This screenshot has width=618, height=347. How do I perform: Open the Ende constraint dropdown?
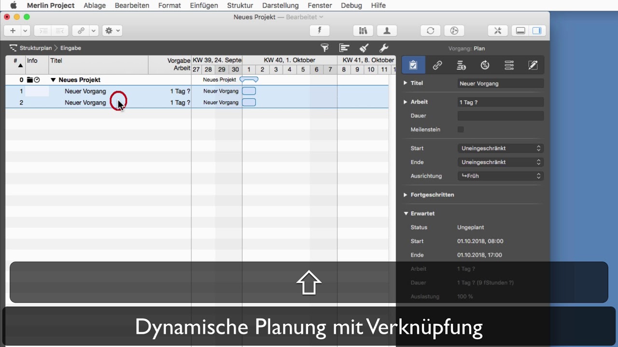click(501, 162)
